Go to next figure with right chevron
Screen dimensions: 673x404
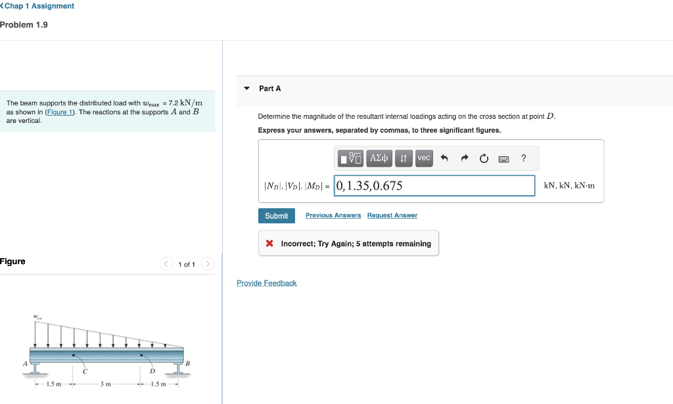[207, 263]
